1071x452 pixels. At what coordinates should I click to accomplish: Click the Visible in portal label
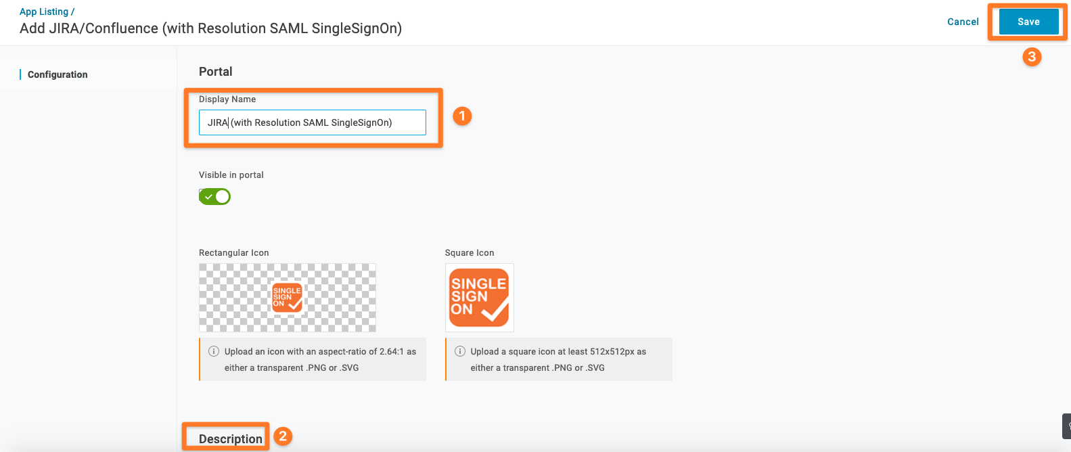231,175
